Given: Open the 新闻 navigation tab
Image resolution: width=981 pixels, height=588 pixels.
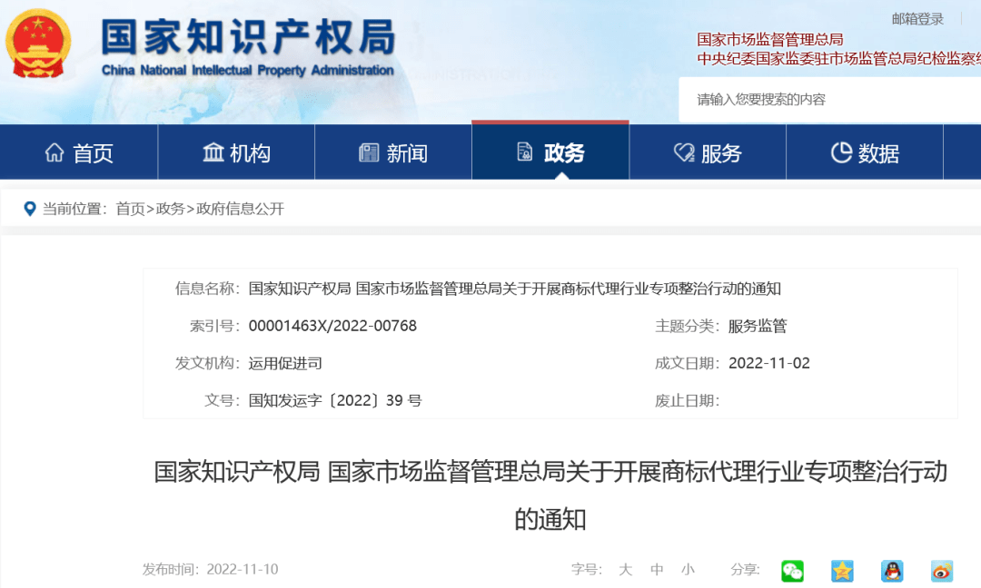Looking at the screenshot, I should coord(393,152).
